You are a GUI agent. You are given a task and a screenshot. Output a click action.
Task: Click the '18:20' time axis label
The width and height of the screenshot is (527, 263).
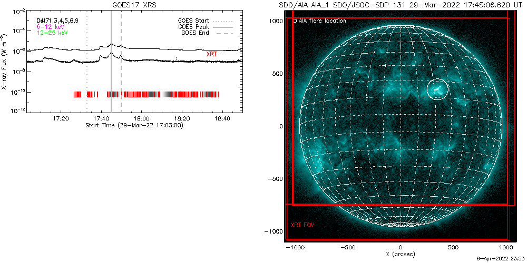182,118
